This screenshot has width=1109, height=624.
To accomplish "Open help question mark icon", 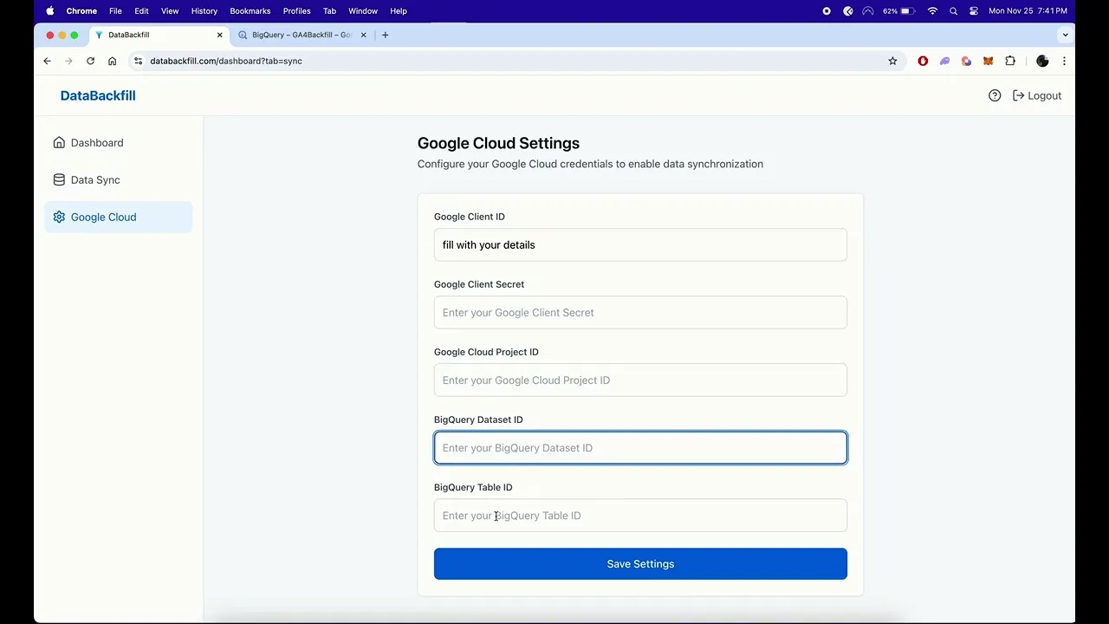I will coord(995,95).
